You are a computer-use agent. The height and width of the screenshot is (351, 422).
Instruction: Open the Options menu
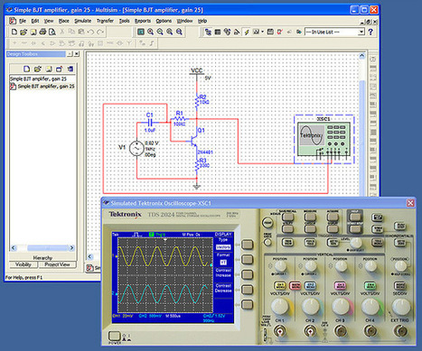click(x=164, y=21)
